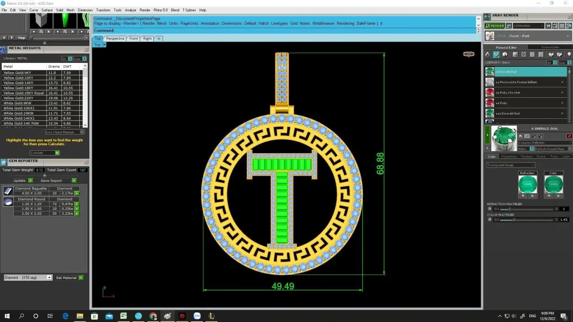Open the Light tab in material settings
Screen dimensions: 573x322
pyautogui.click(x=566, y=156)
